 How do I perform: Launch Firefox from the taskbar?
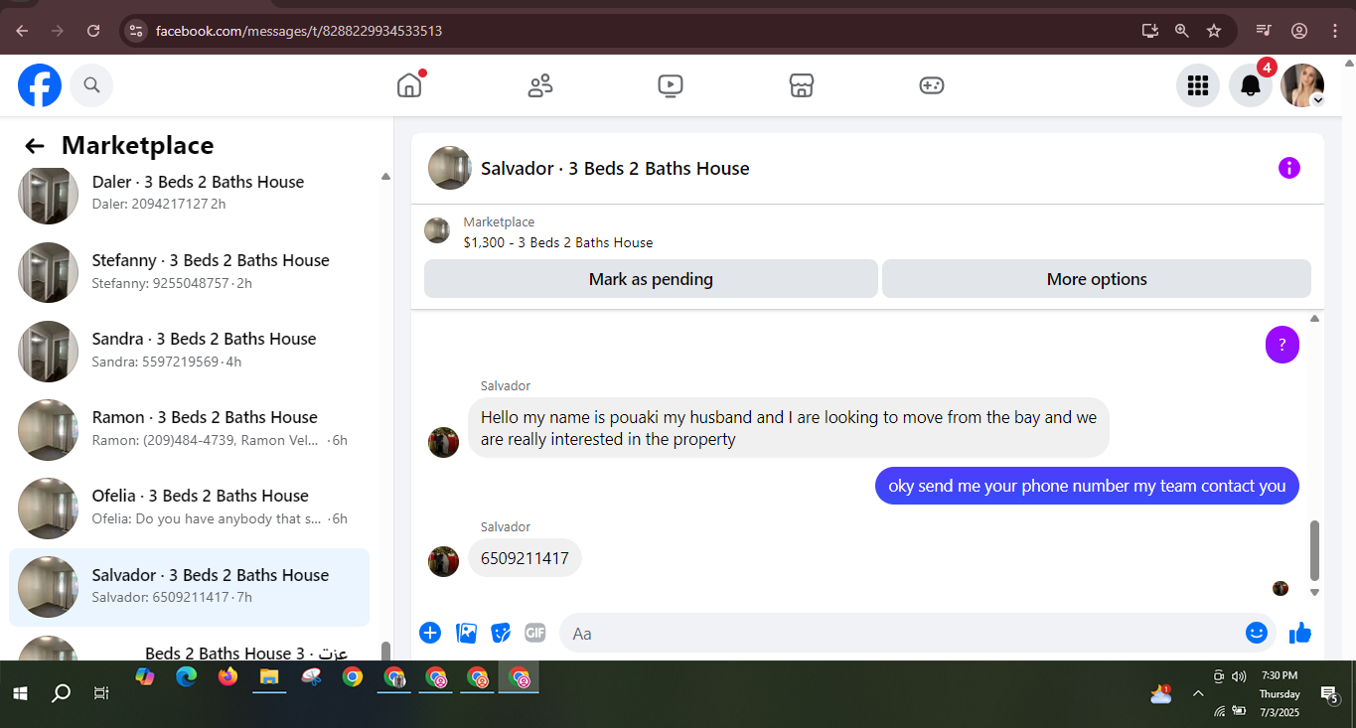[x=227, y=677]
